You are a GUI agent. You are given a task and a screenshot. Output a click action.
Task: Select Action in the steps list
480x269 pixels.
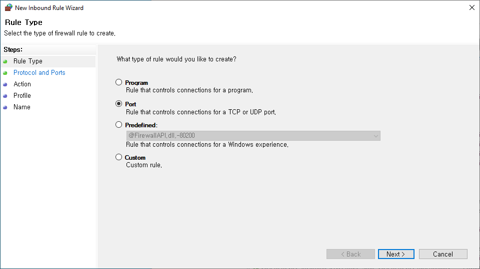(22, 84)
